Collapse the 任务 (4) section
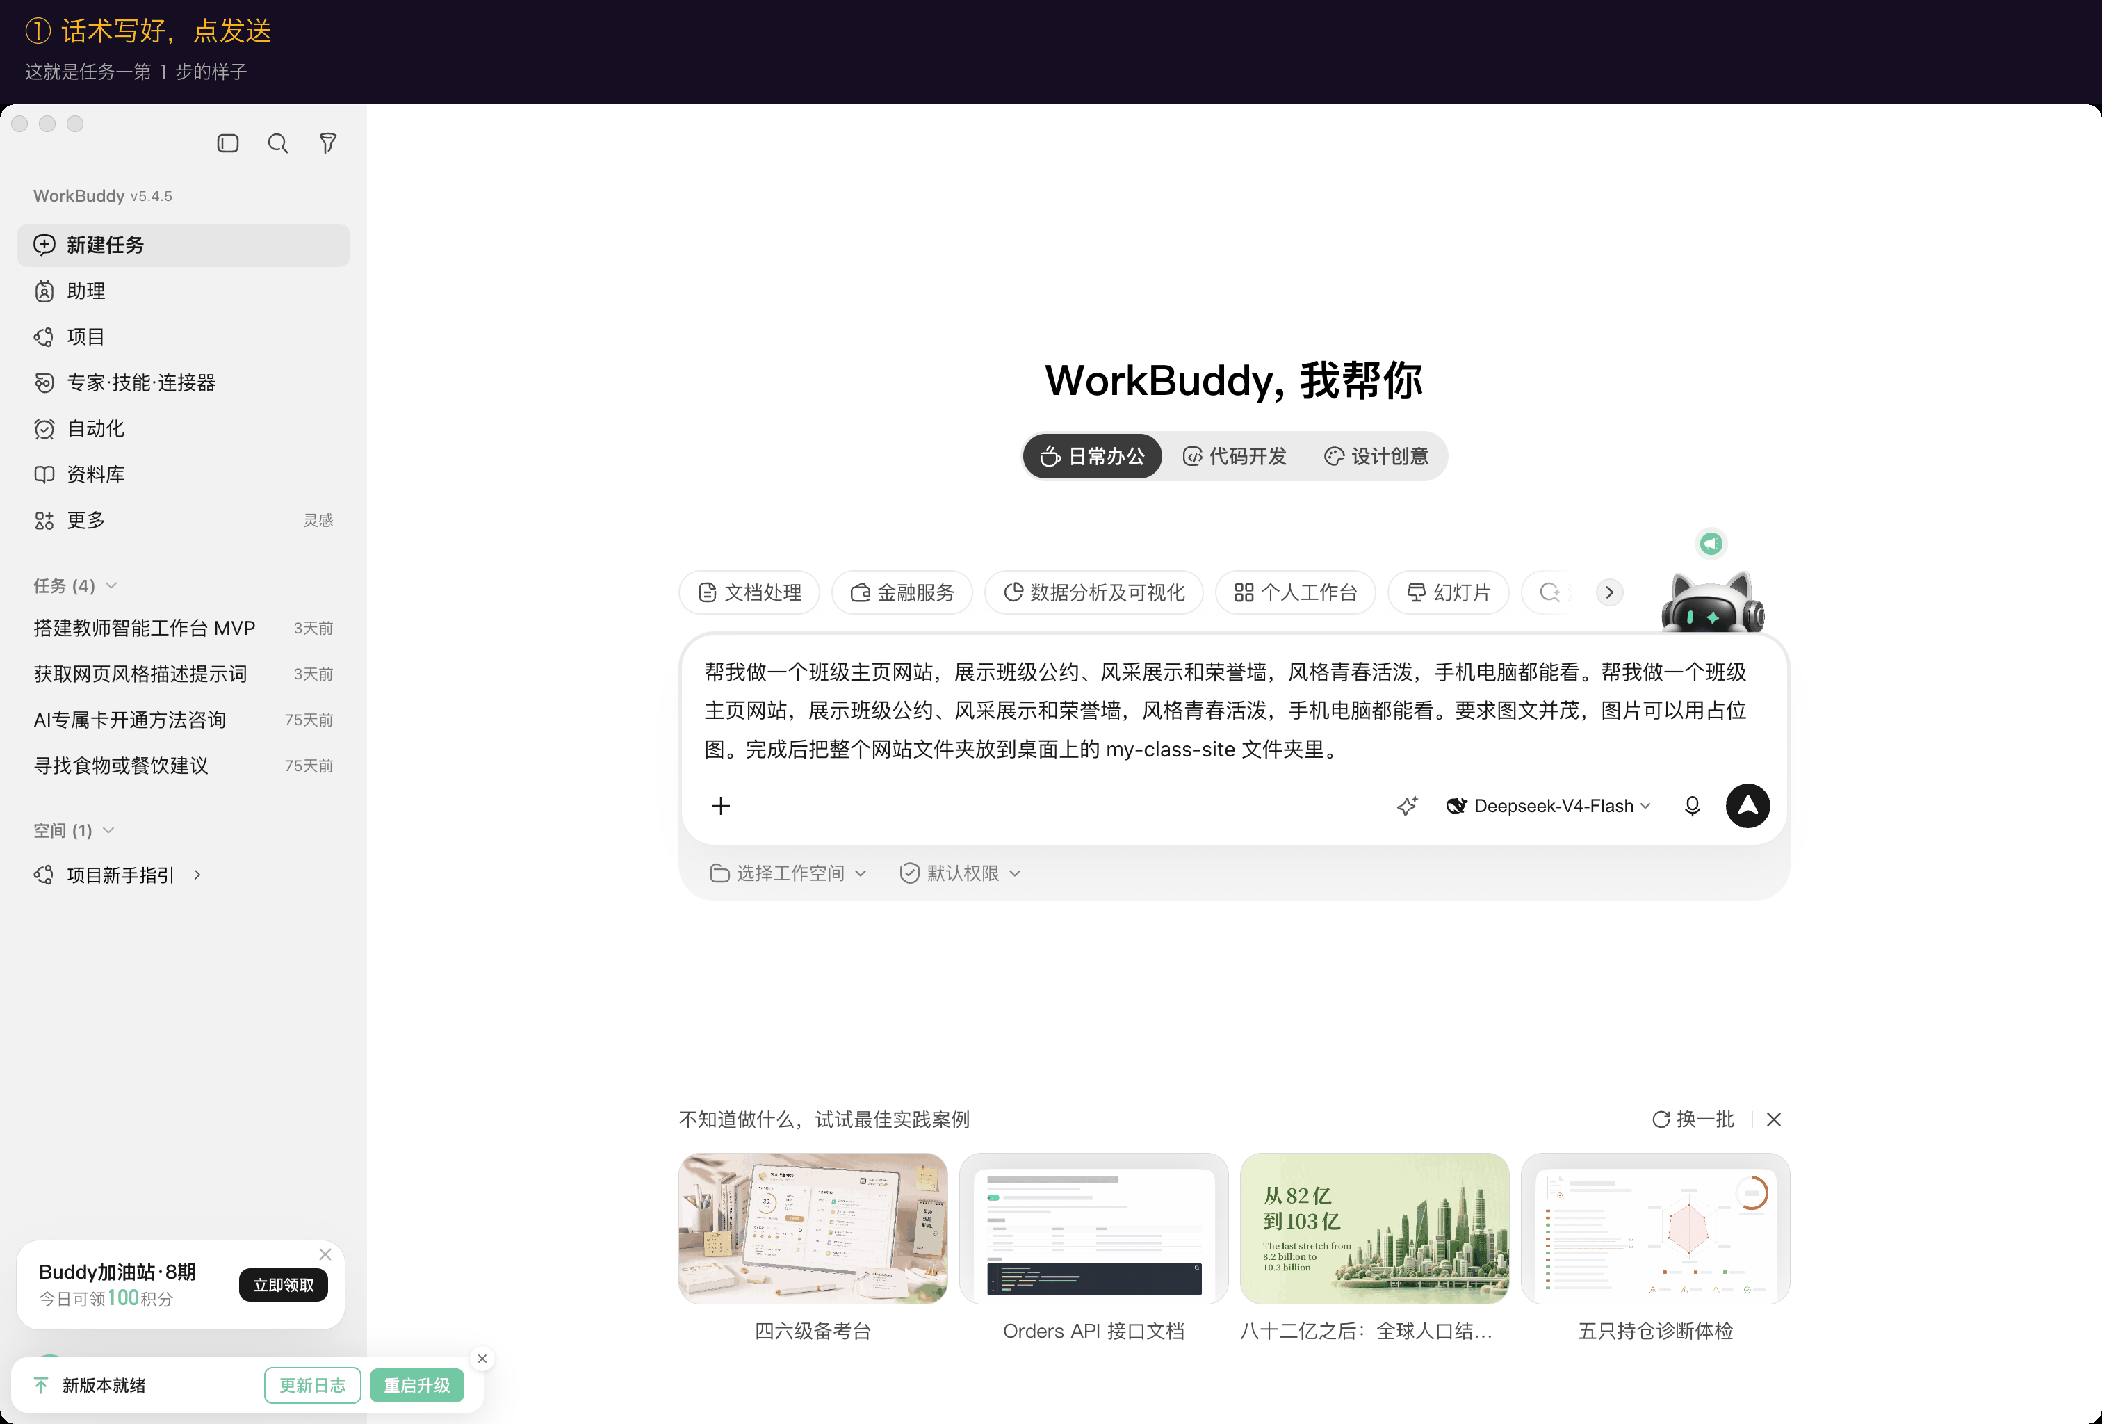The height and width of the screenshot is (1424, 2102). tap(75, 585)
